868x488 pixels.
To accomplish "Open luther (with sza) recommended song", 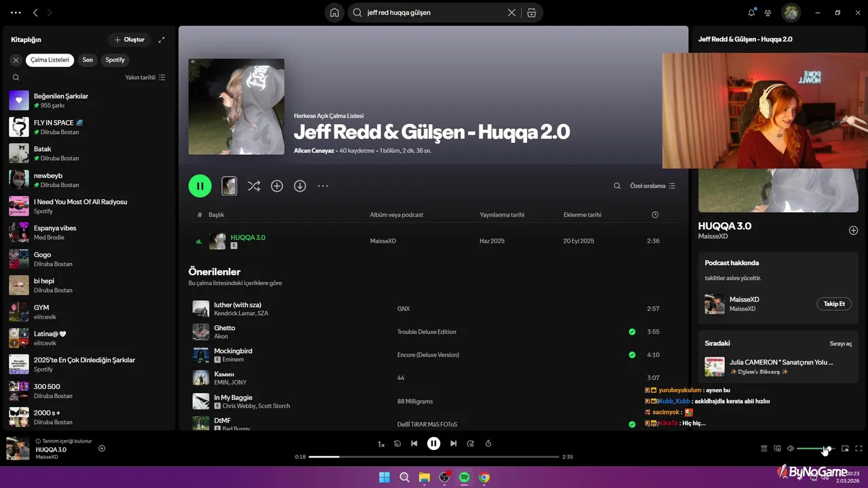I will [237, 305].
